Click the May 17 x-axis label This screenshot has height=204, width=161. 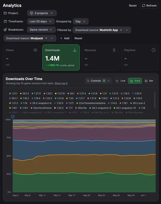(72, 195)
